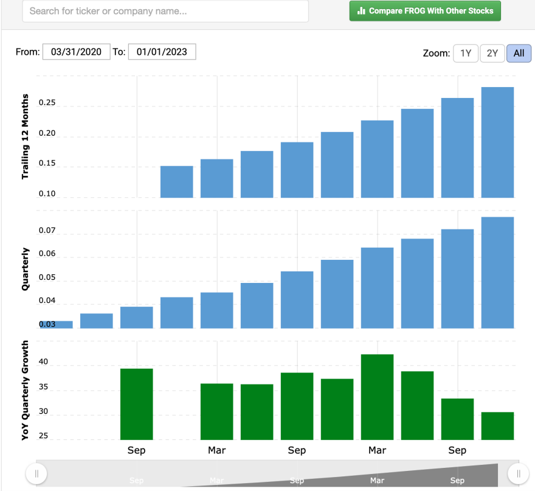This screenshot has width=535, height=491.
Task: Click Compare FROG With Other Stocks button
Action: (x=425, y=11)
